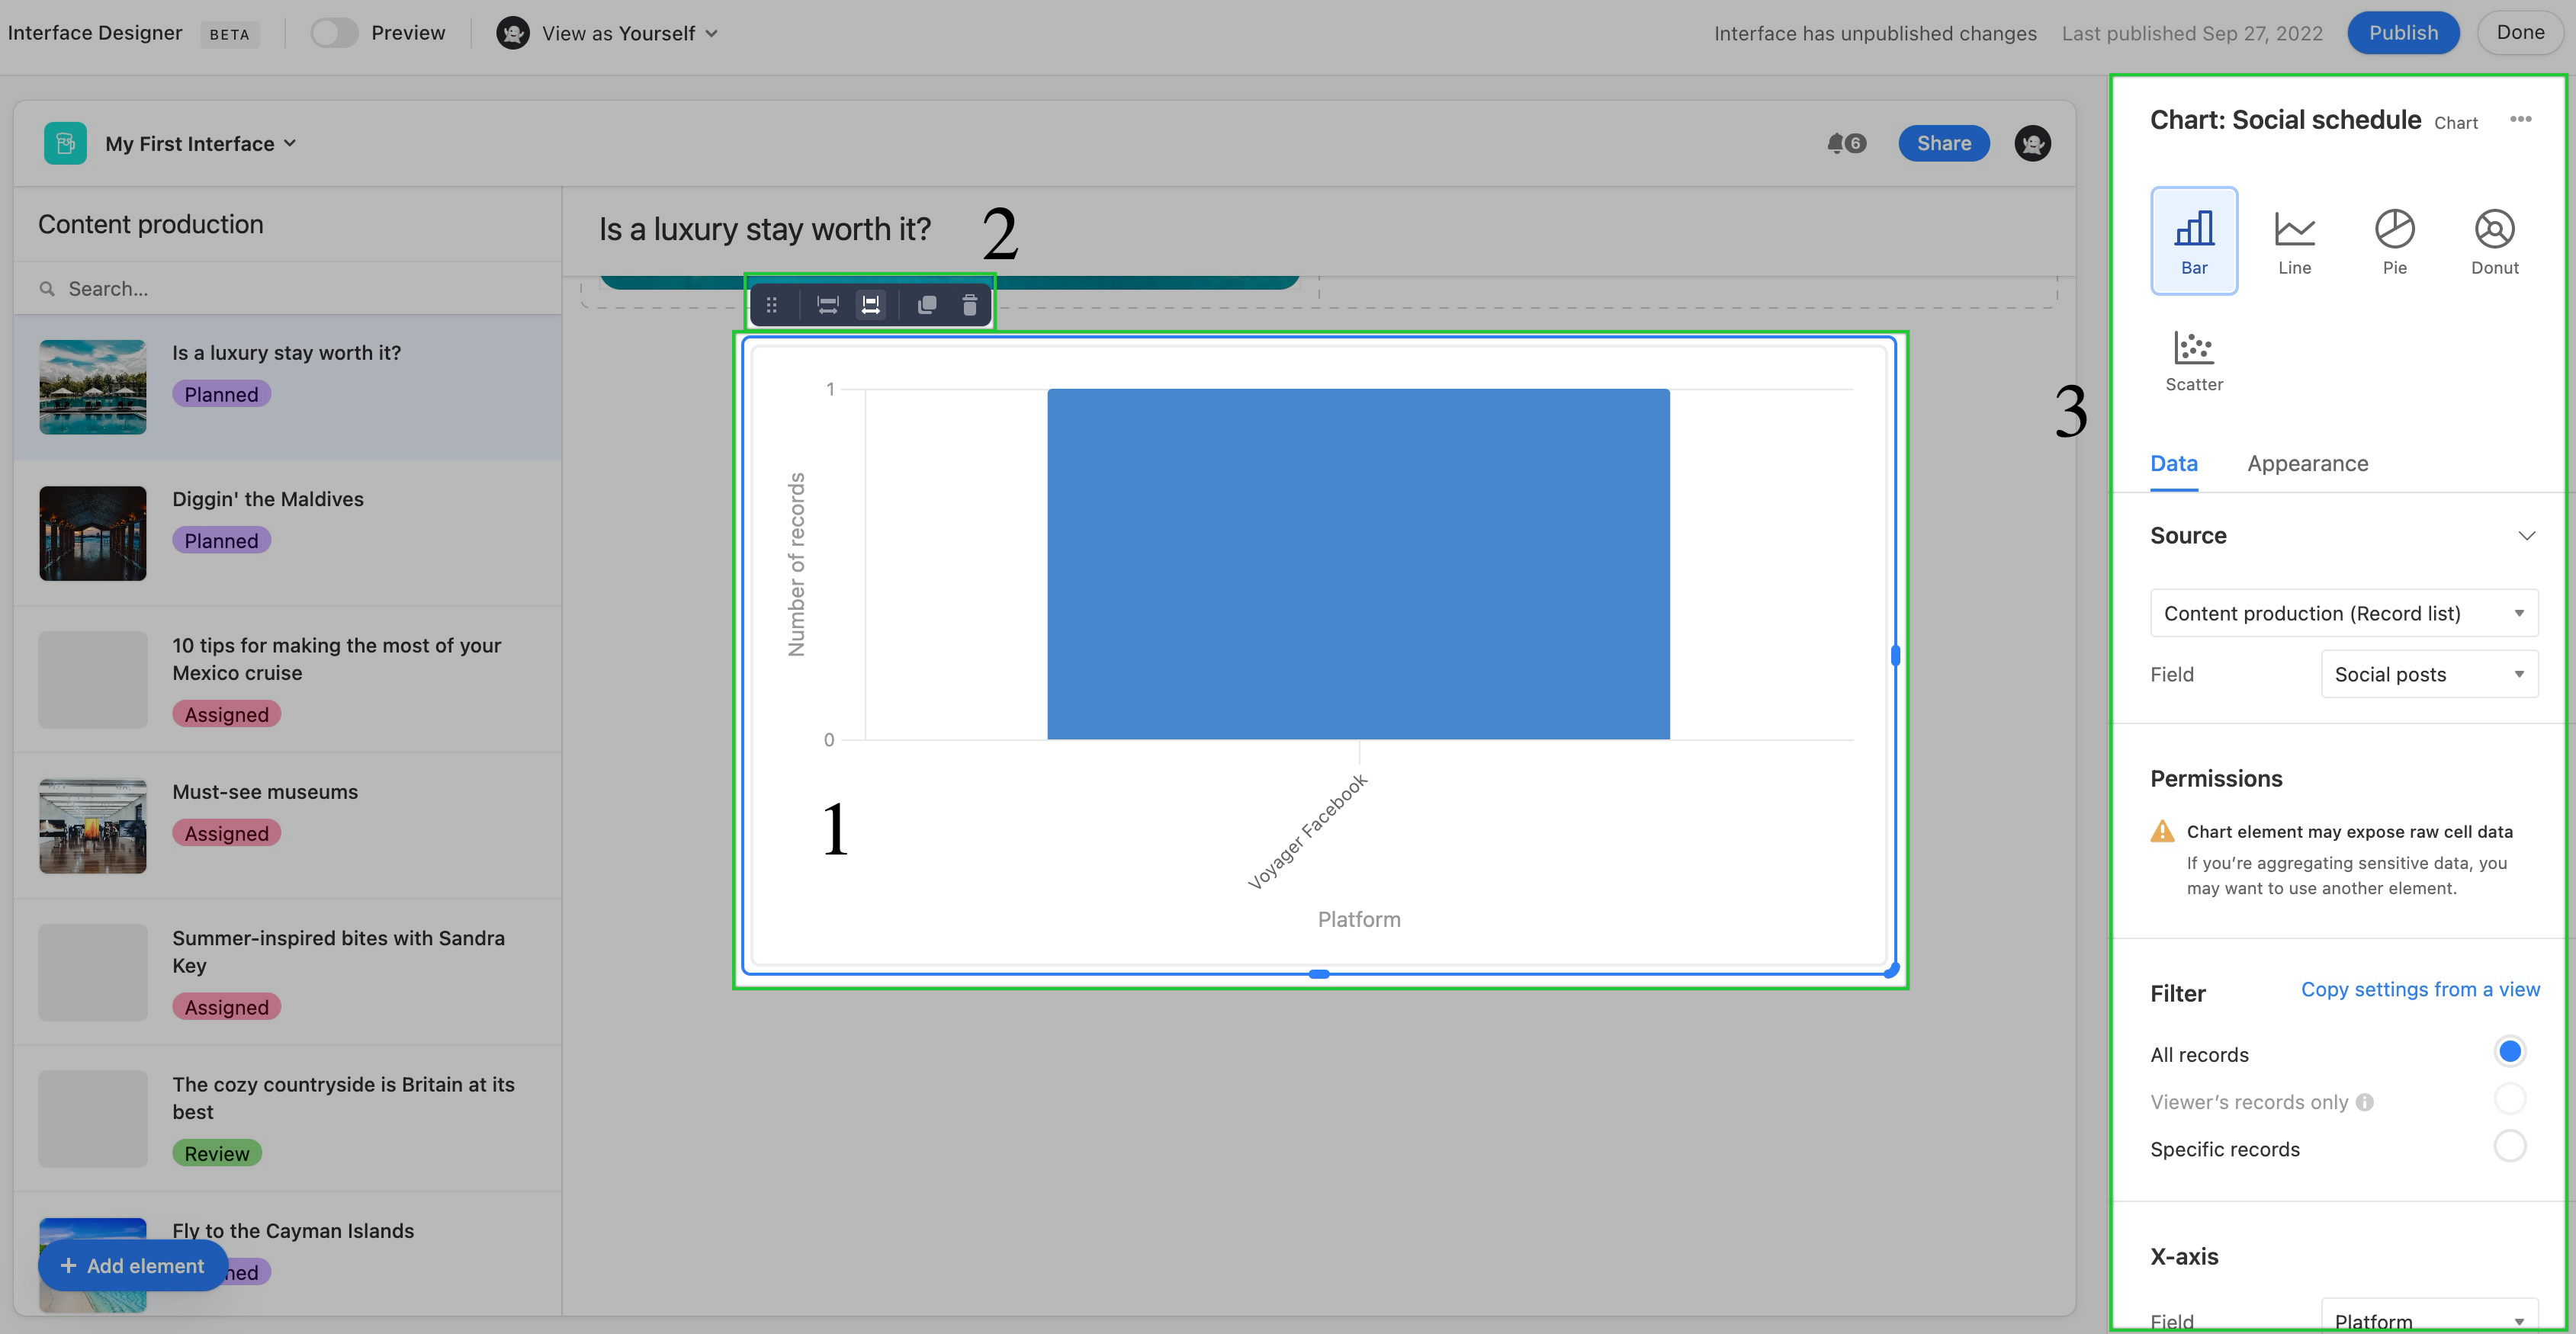Select the Specific records radio button
The height and width of the screenshot is (1334, 2576).
coord(2509,1146)
